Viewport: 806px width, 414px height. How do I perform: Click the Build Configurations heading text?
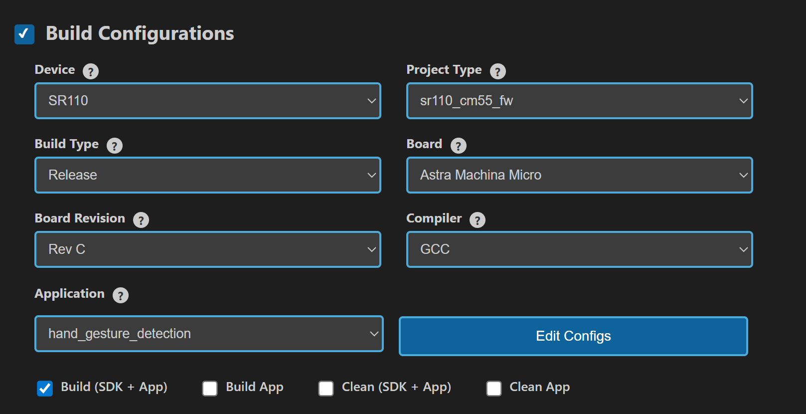[140, 33]
